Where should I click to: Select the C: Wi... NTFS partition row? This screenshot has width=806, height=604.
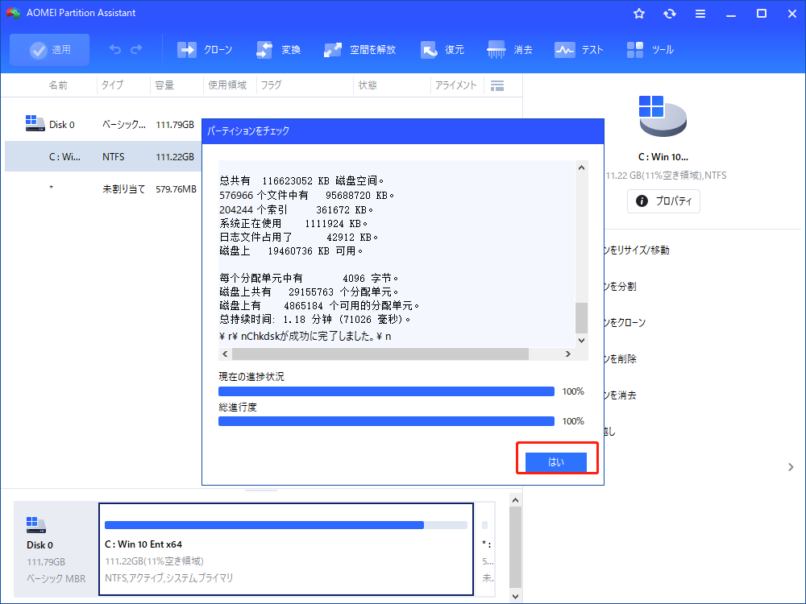(103, 157)
